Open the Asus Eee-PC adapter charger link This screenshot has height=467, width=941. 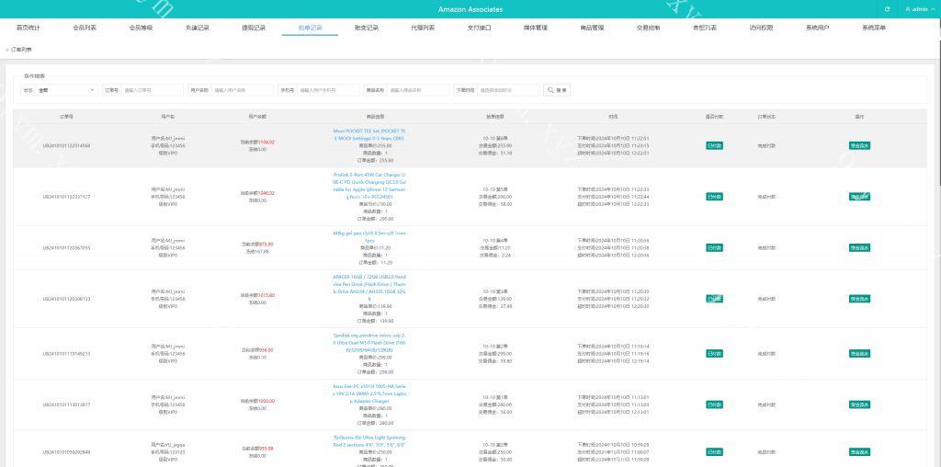click(369, 393)
